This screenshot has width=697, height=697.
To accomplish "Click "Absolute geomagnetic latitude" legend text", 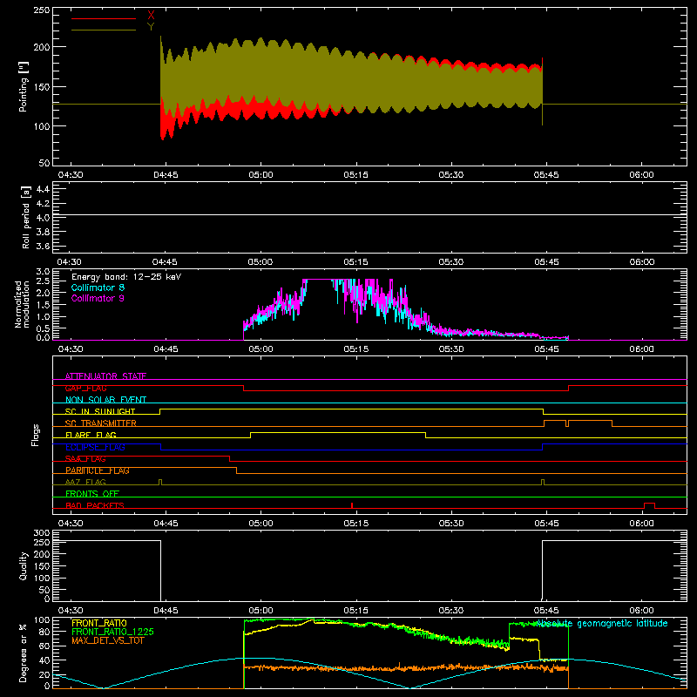I will pos(602,624).
